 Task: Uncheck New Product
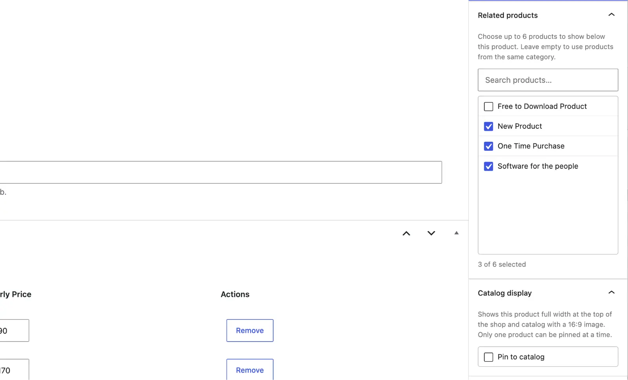point(489,126)
